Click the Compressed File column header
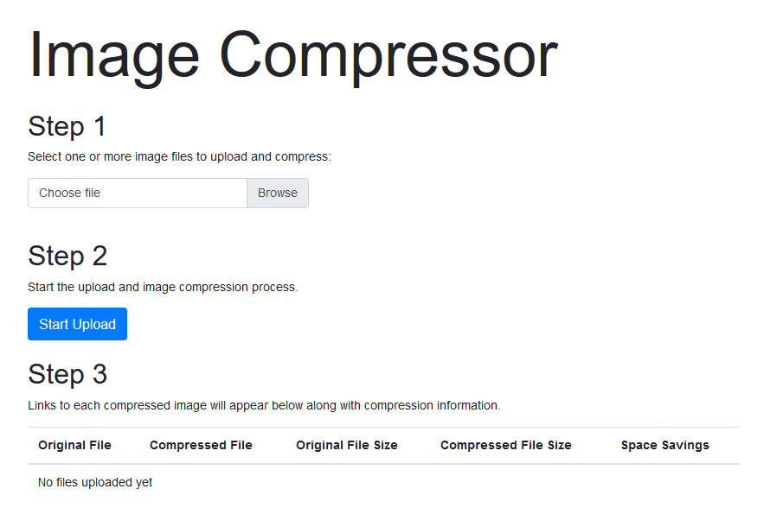 point(201,445)
